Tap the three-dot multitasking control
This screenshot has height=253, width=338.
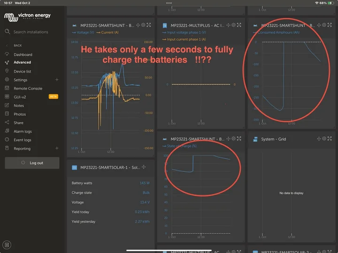click(169, 3)
